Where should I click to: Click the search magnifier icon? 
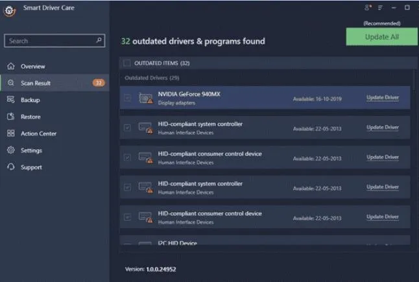[99, 40]
